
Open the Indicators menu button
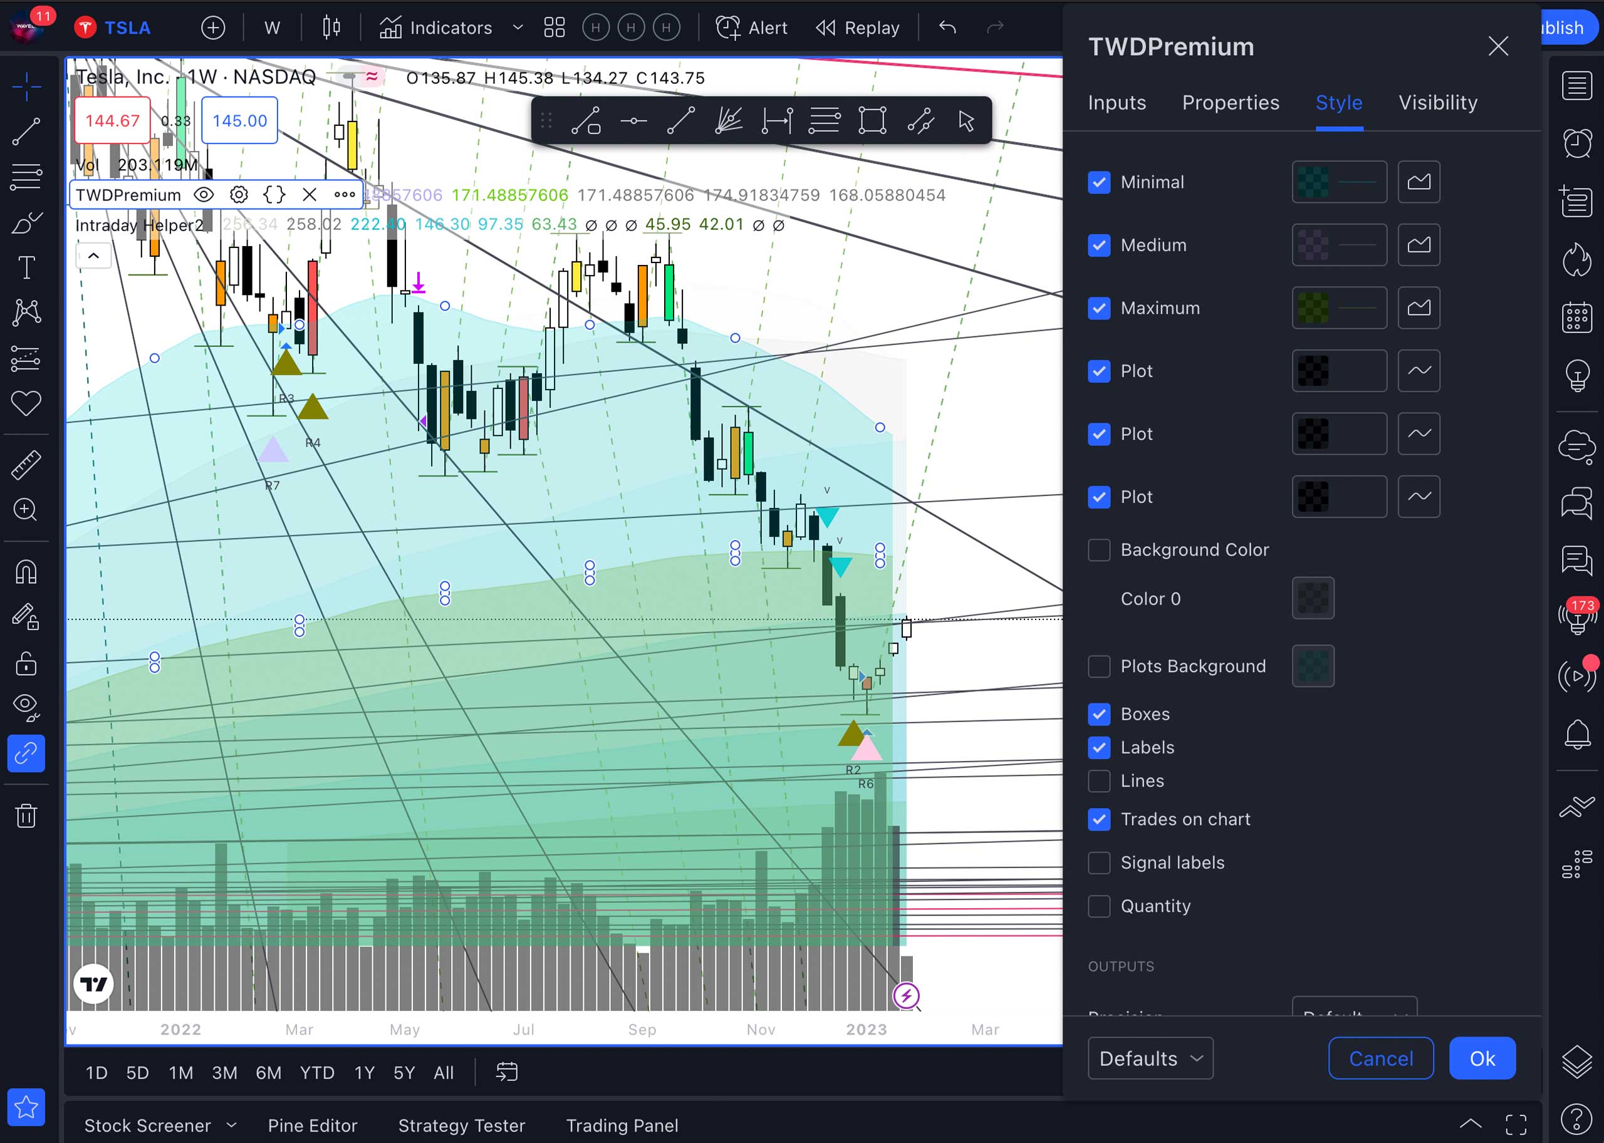pyautogui.click(x=436, y=28)
